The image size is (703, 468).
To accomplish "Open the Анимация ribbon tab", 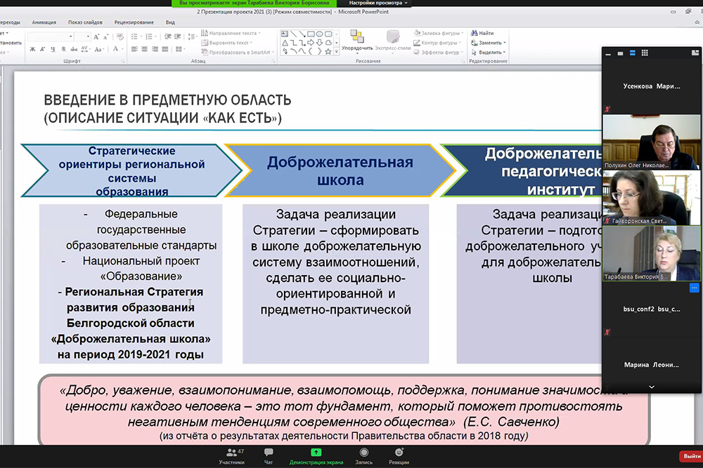I will pyautogui.click(x=44, y=22).
